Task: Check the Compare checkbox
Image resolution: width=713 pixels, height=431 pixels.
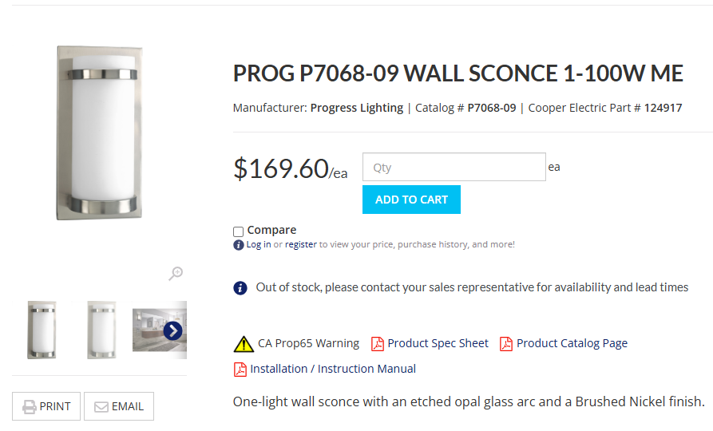Action: pos(238,231)
